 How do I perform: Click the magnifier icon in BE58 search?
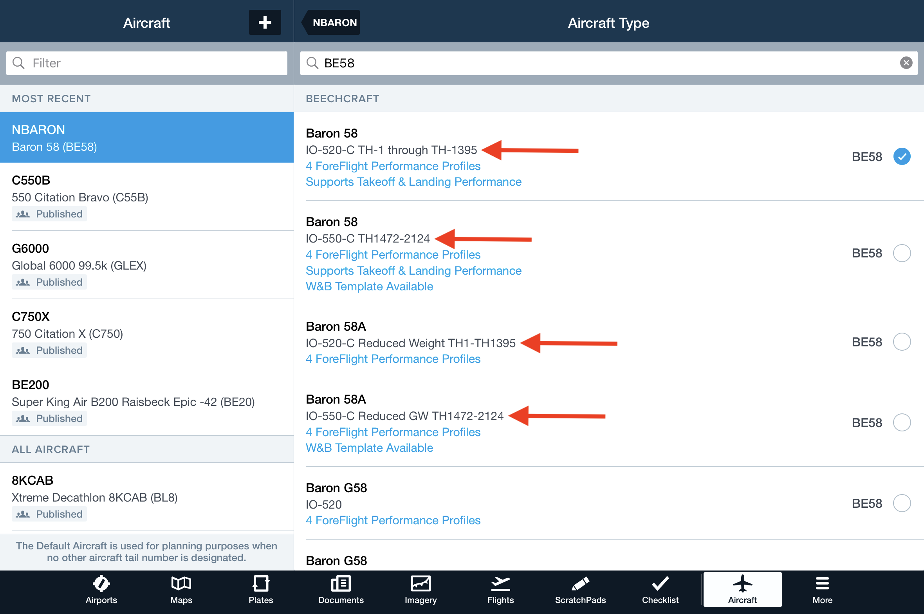coord(312,63)
